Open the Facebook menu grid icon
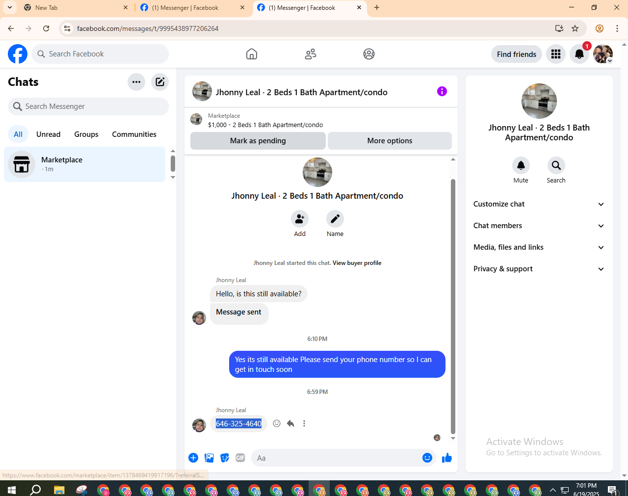628x496 pixels. (x=556, y=54)
